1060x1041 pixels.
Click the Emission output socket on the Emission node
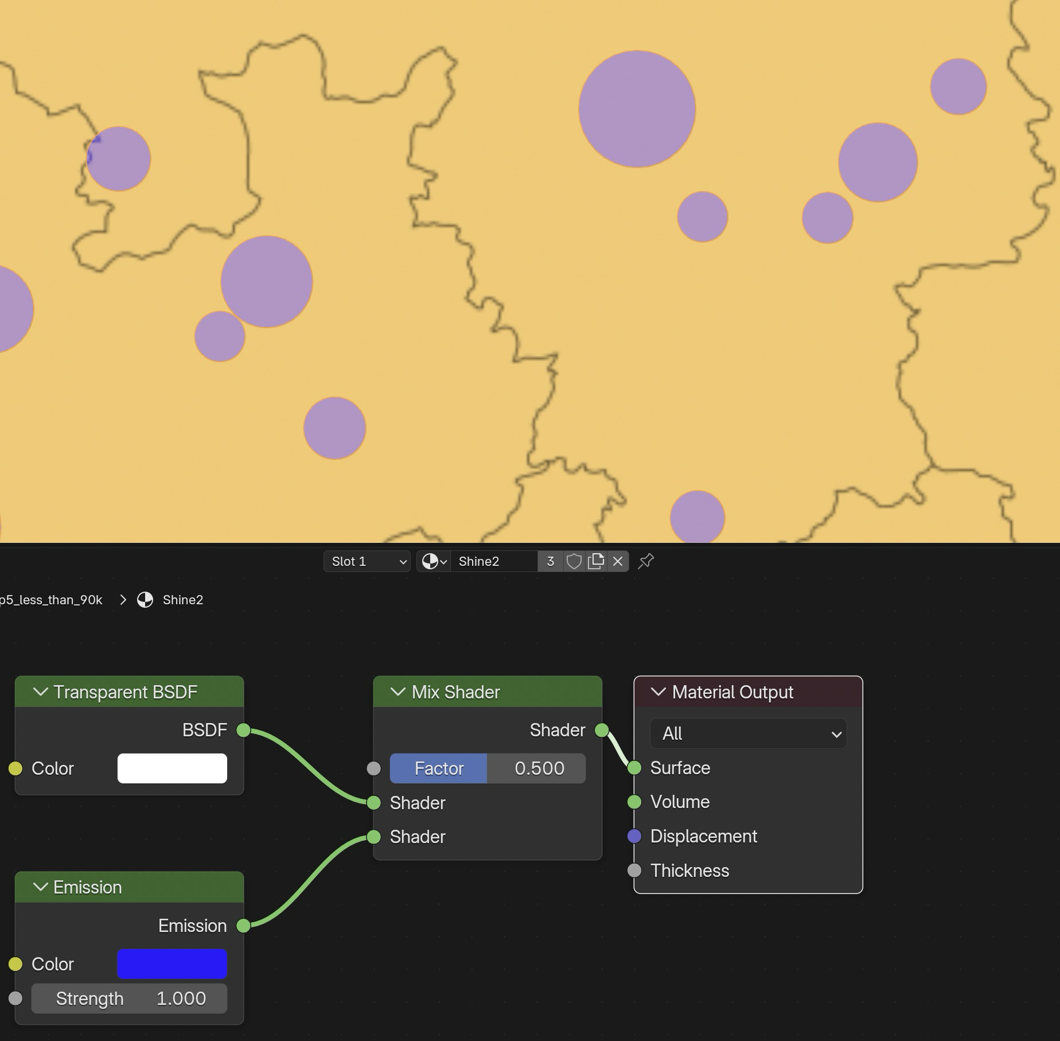pos(243,925)
